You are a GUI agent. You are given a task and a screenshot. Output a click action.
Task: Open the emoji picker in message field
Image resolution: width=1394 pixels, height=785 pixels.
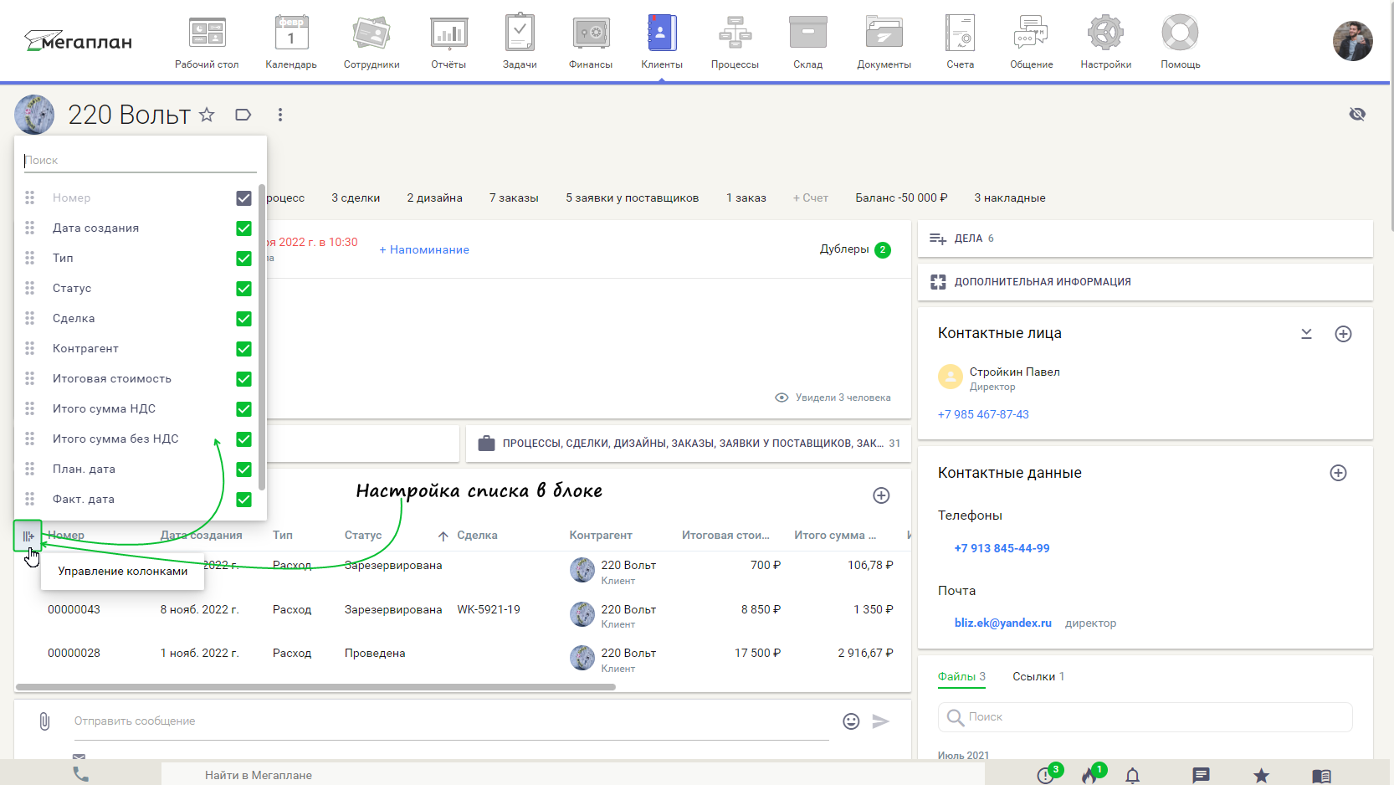tap(851, 721)
